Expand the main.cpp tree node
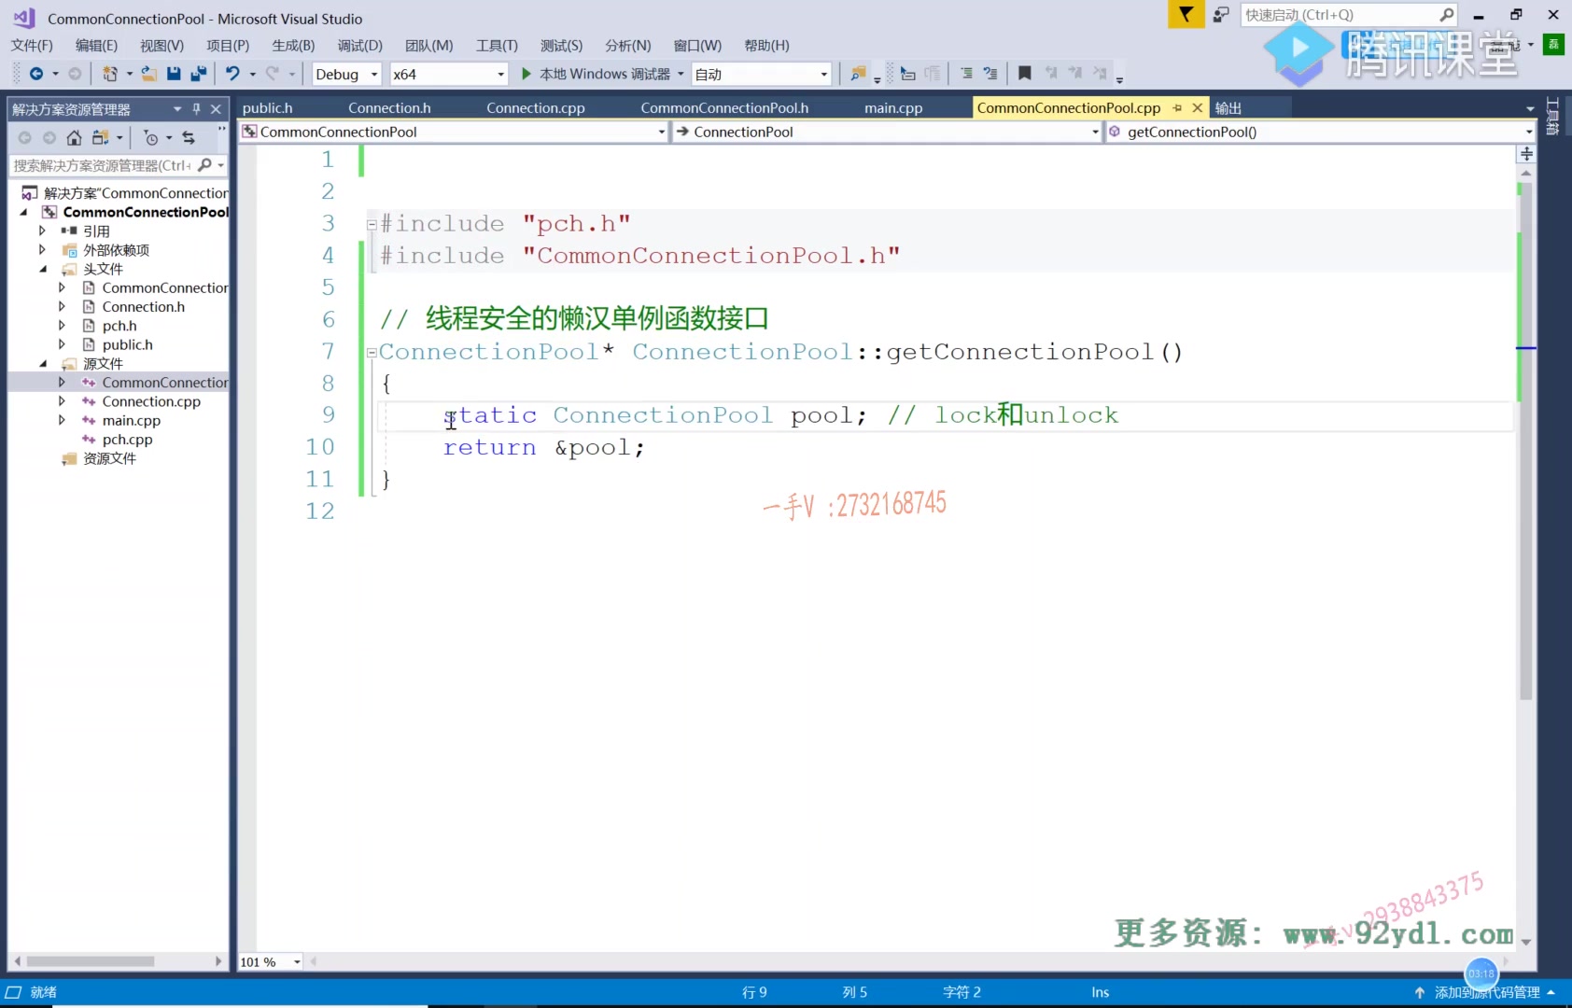Image resolution: width=1572 pixels, height=1008 pixels. point(62,420)
